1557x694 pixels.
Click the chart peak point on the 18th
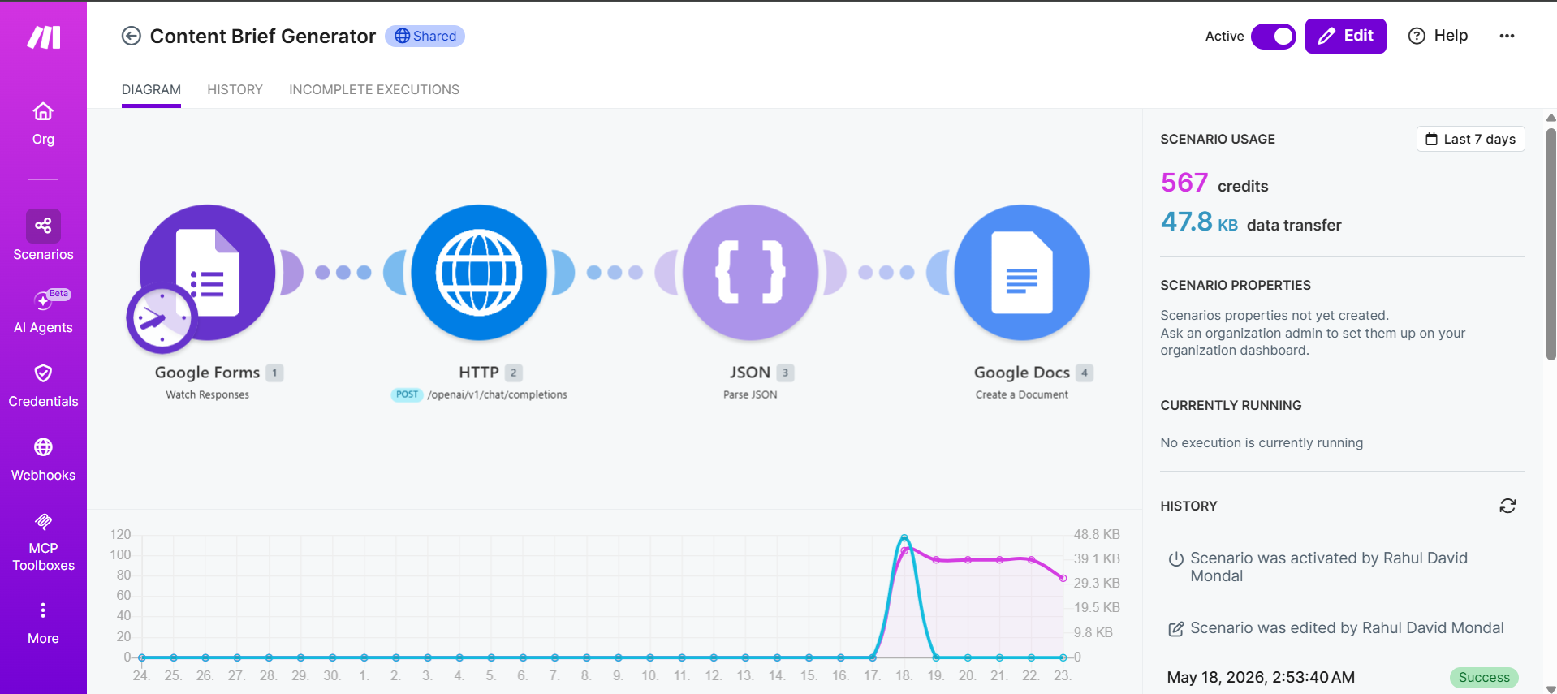tap(904, 538)
